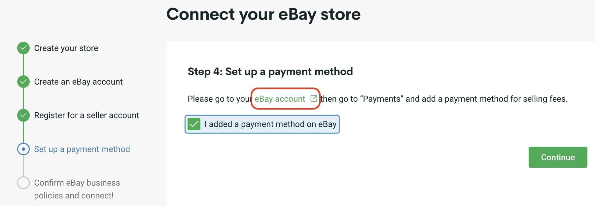Select the 'Create your store' step
This screenshot has height=206, width=595.
tap(66, 48)
